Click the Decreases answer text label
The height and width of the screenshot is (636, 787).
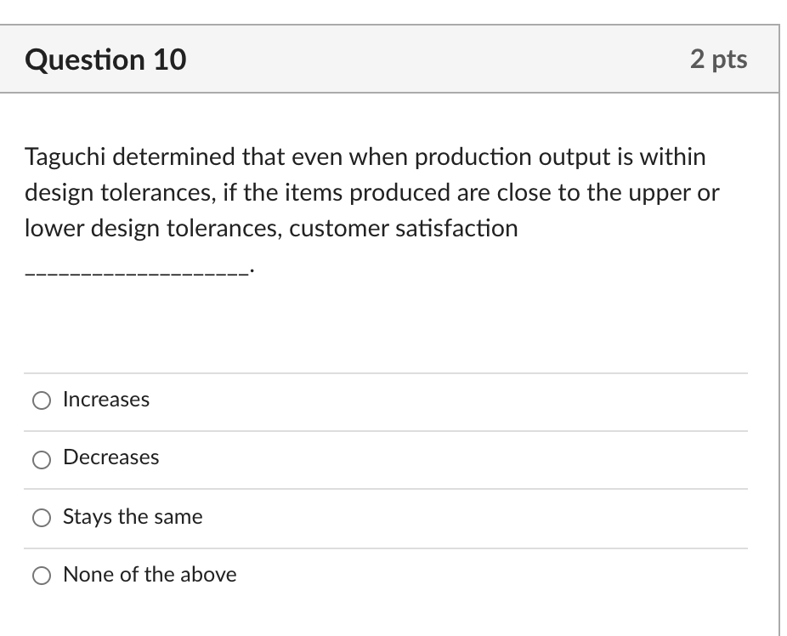tap(110, 457)
